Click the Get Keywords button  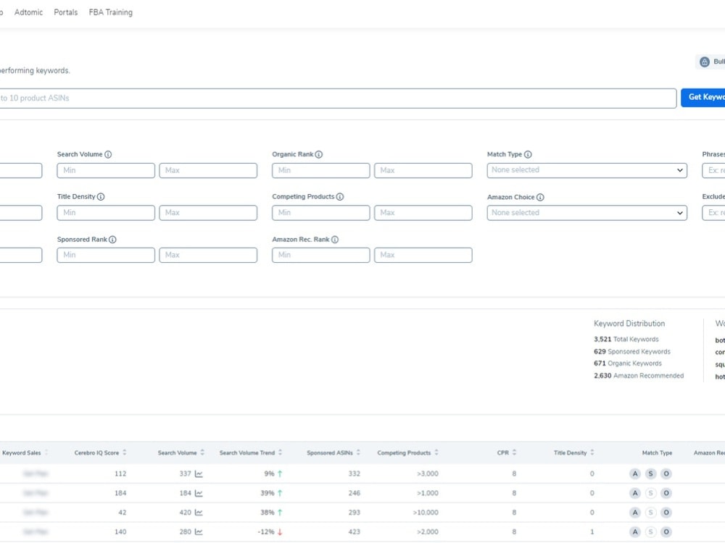(703, 98)
